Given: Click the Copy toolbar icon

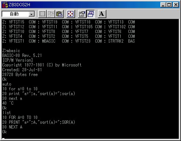Looking at the screenshot, I should pyautogui.click(x=51, y=14).
